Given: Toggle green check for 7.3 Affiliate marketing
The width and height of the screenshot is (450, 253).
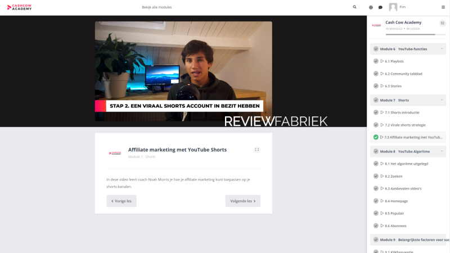Looking at the screenshot, I should coord(376,137).
